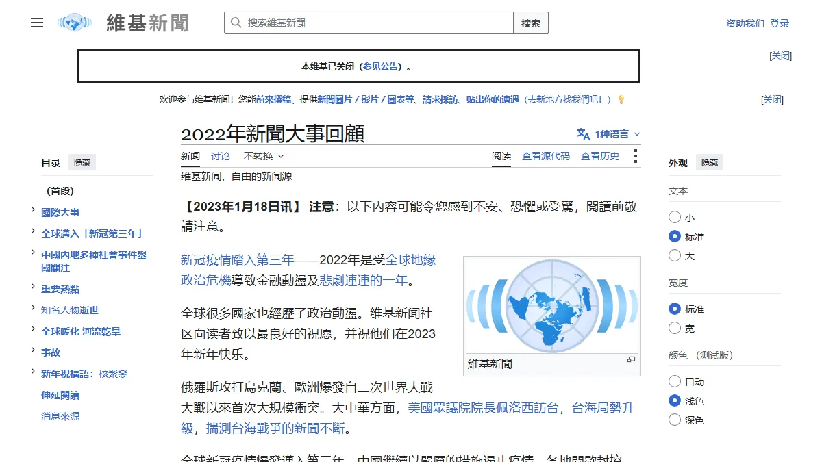Select 小 text size
Image resolution: width=822 pixels, height=462 pixels.
click(x=675, y=217)
